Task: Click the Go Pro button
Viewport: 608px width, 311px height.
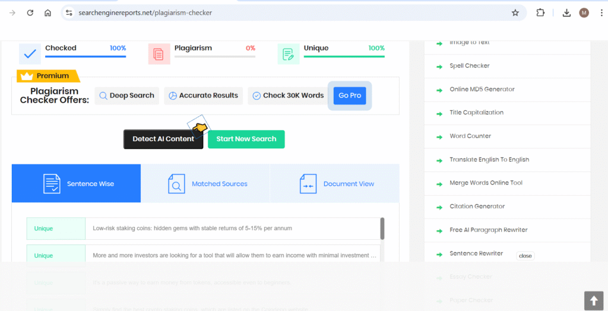Action: [x=350, y=96]
